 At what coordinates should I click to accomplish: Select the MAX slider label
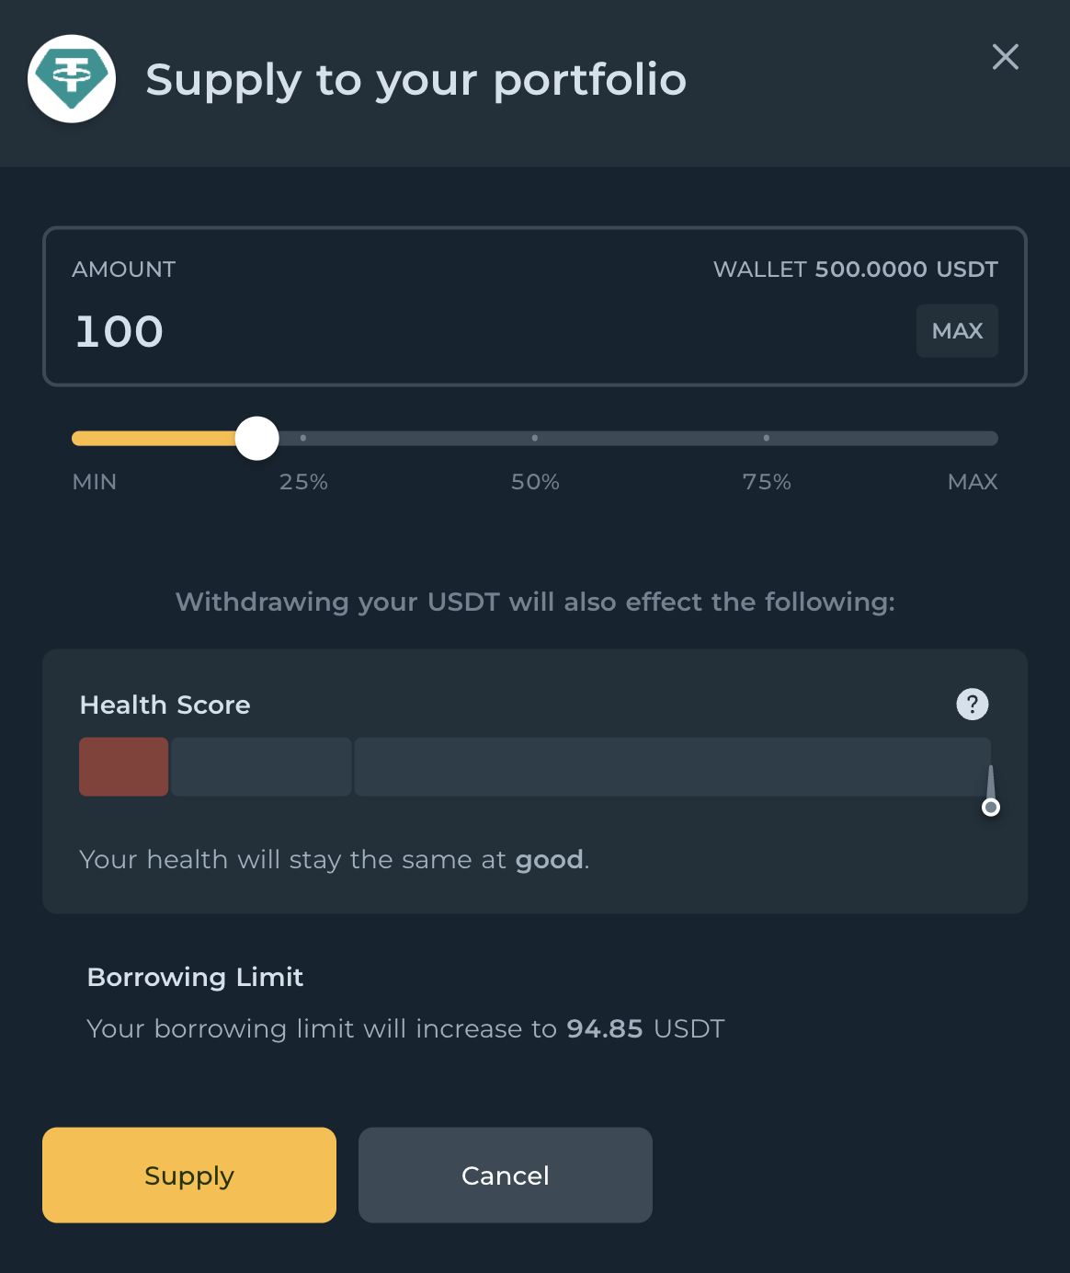coord(973,482)
